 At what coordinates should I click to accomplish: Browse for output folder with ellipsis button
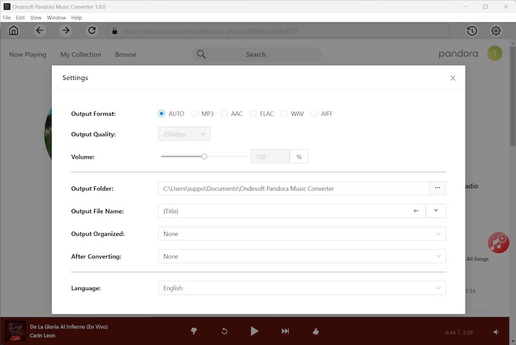point(438,188)
